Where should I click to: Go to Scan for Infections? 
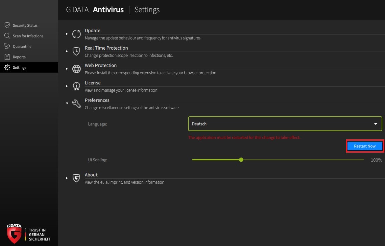(29, 36)
